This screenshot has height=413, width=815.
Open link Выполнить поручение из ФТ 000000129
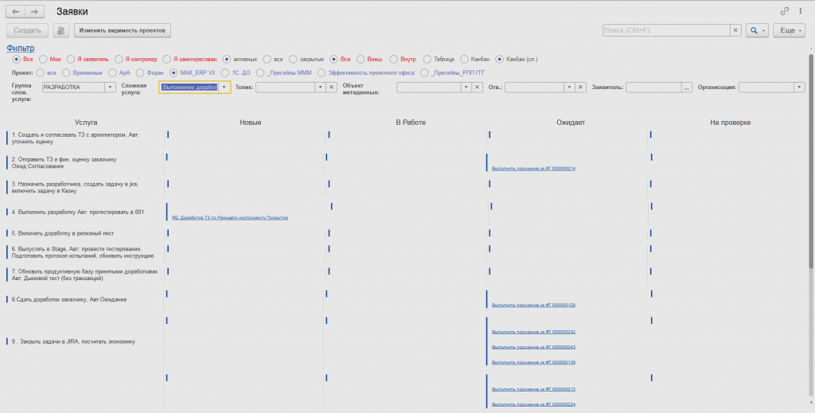533,305
